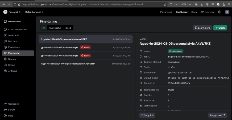Open Chat Completions in sidebar

click(18, 29)
